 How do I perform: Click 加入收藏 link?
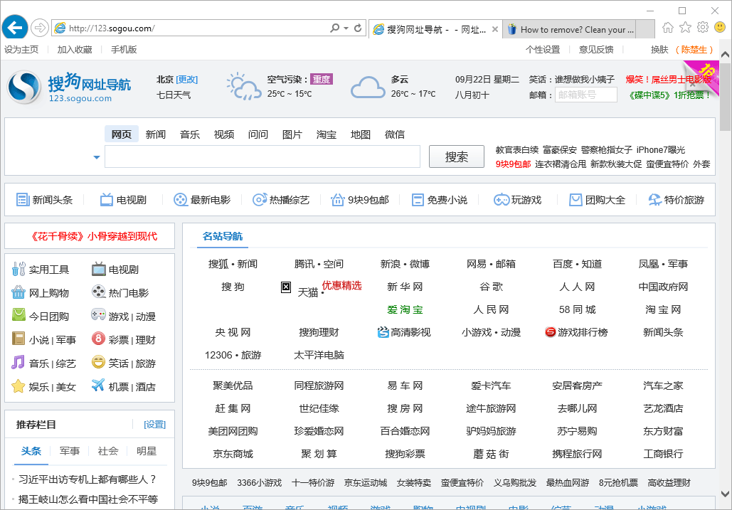[x=75, y=50]
